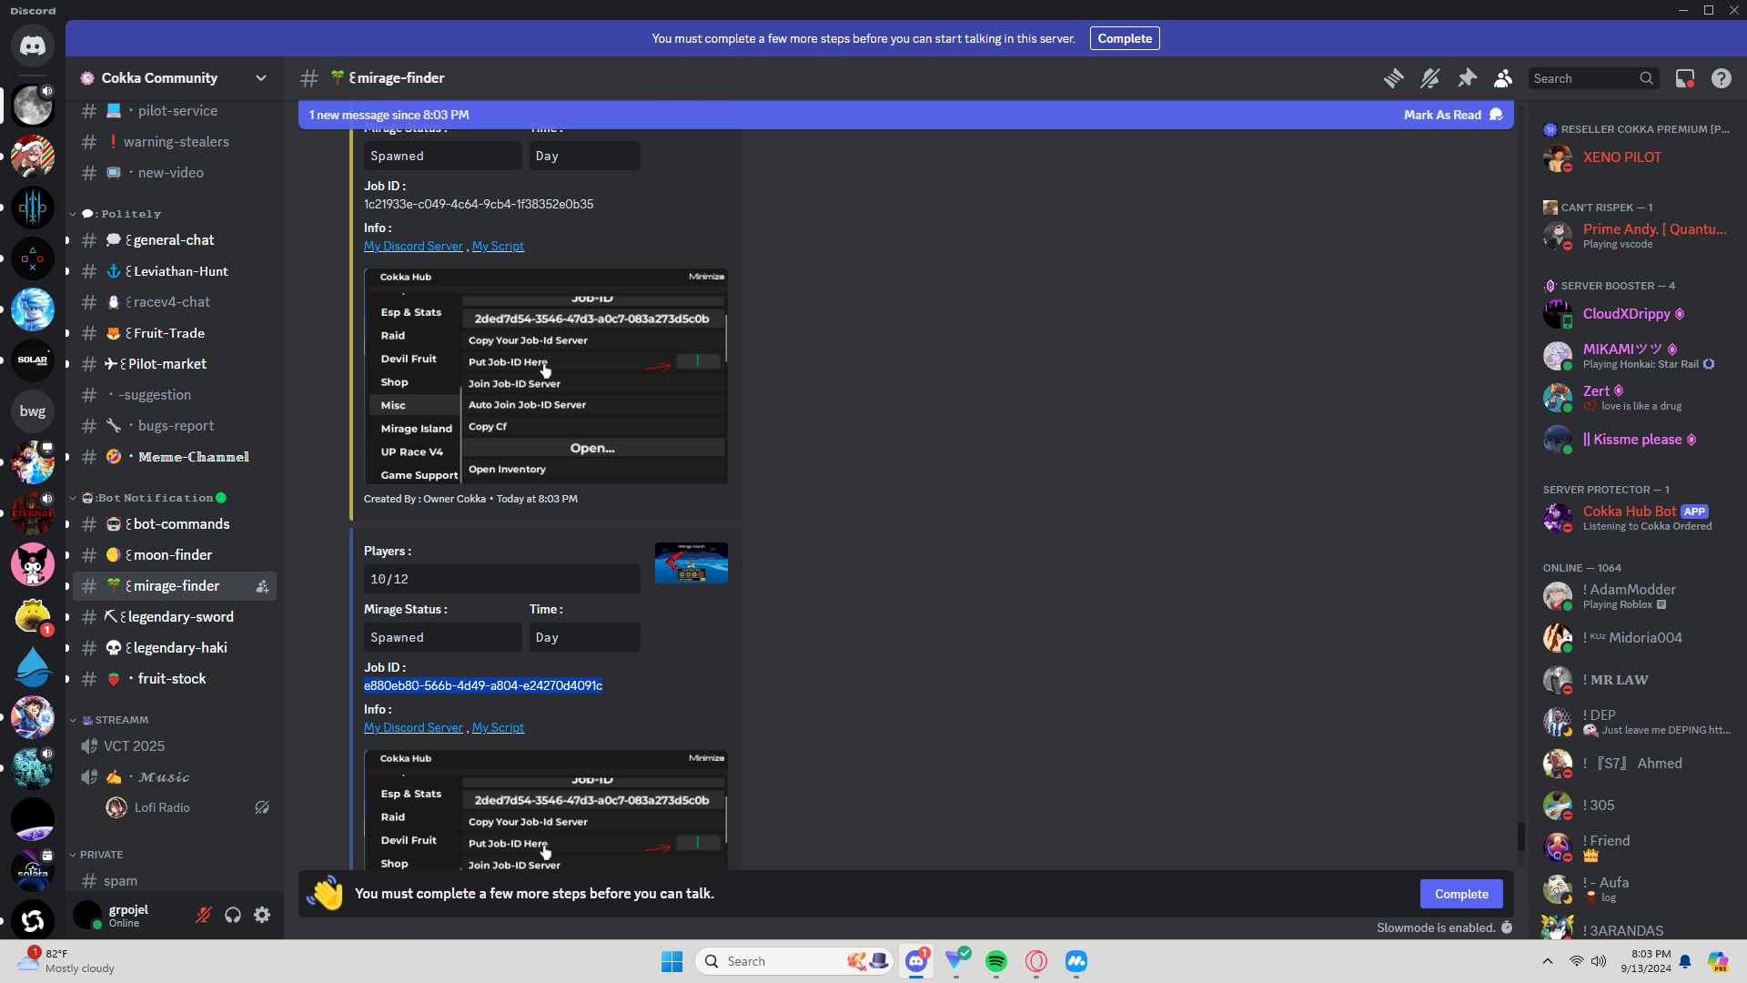The image size is (1747, 983).
Task: Click Complete button beside chat notice
Action: (1461, 894)
